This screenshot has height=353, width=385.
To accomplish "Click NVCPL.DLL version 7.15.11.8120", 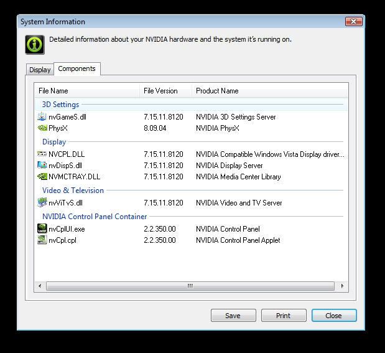I will (x=164, y=154).
